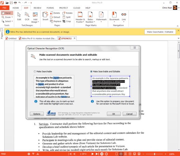Select Make Searchable and Editable option
This screenshot has height=156, width=180.
tap(91, 71)
